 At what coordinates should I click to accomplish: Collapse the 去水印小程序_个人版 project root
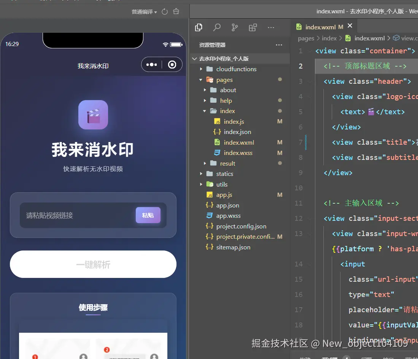tap(195, 59)
